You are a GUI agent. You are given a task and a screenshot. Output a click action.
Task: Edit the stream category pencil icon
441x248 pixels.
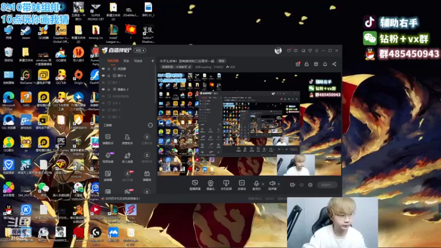[190, 67]
